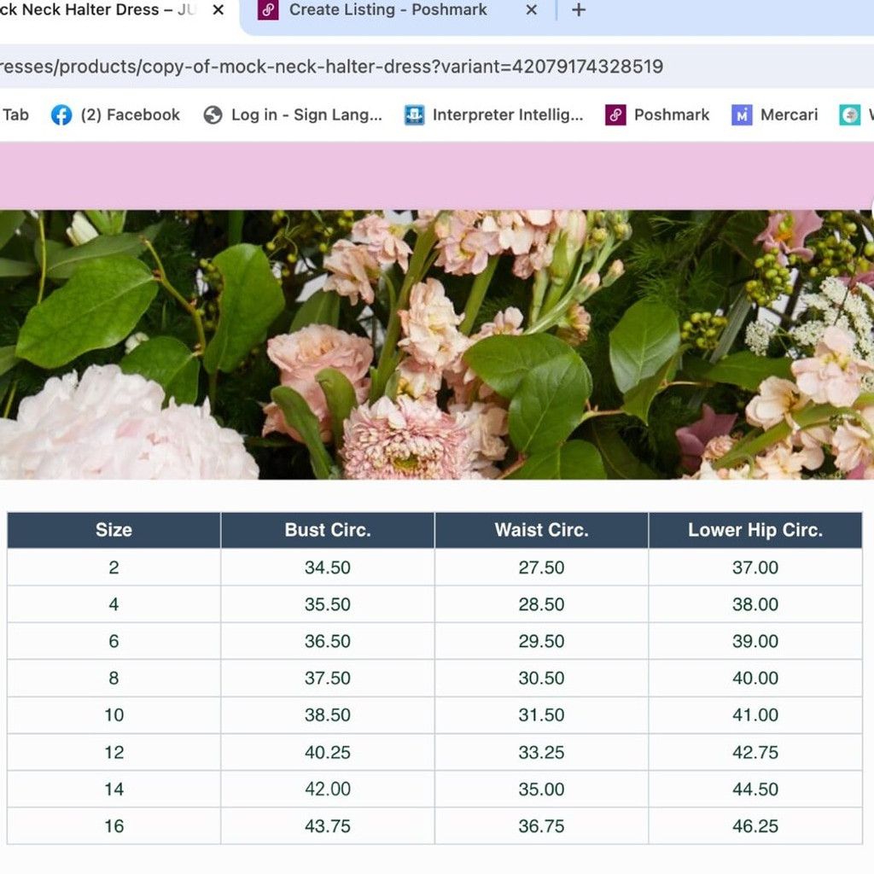Click the Waist Circ. column header
Image resolution: width=874 pixels, height=874 pixels.
[x=542, y=530]
